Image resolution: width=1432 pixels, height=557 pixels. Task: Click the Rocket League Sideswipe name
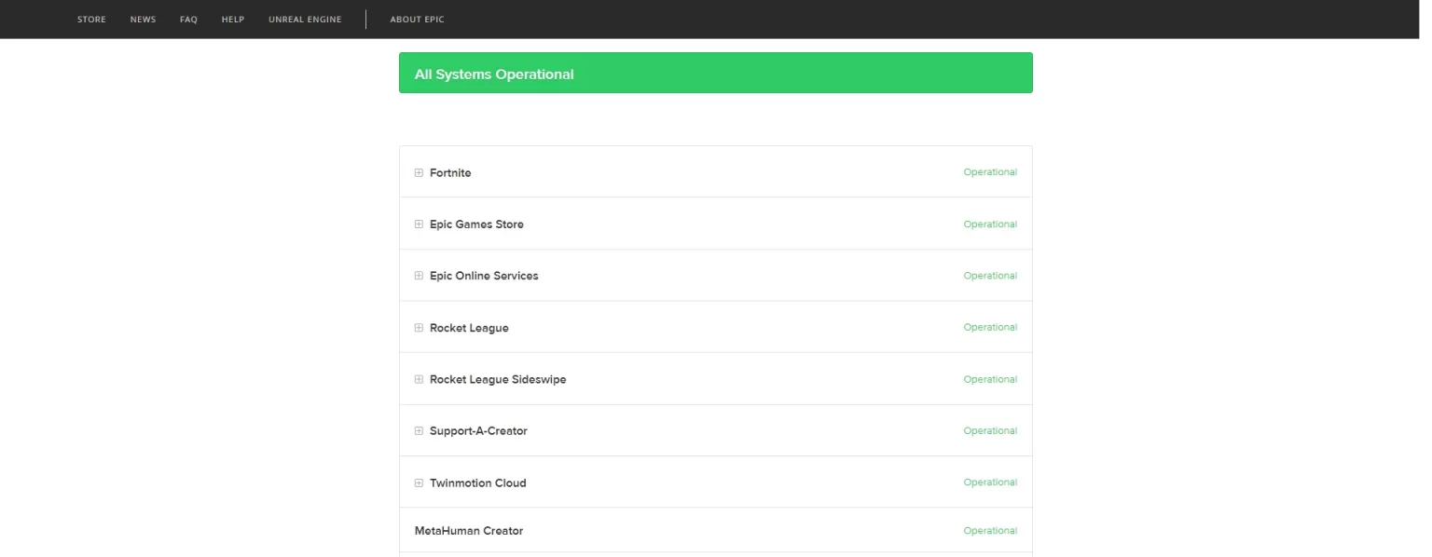point(498,379)
